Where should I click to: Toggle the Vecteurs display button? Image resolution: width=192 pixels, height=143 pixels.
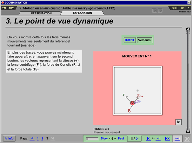tap(144, 40)
